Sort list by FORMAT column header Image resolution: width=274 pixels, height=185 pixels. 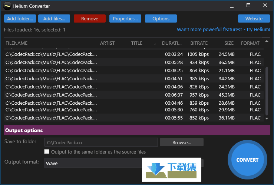click(x=250, y=43)
